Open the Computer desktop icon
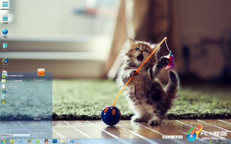231x144 pixels. pos(5,19)
